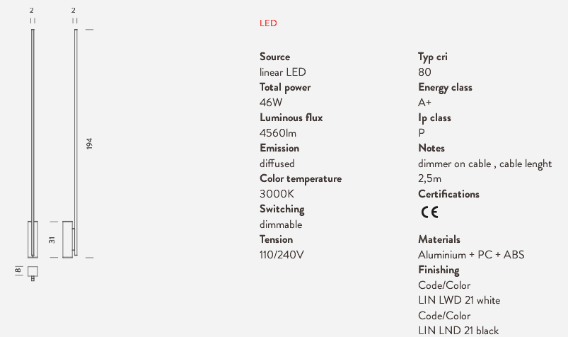This screenshot has height=337, width=568.
Task: Click the dimmable switching value
Action: pyautogui.click(x=281, y=224)
